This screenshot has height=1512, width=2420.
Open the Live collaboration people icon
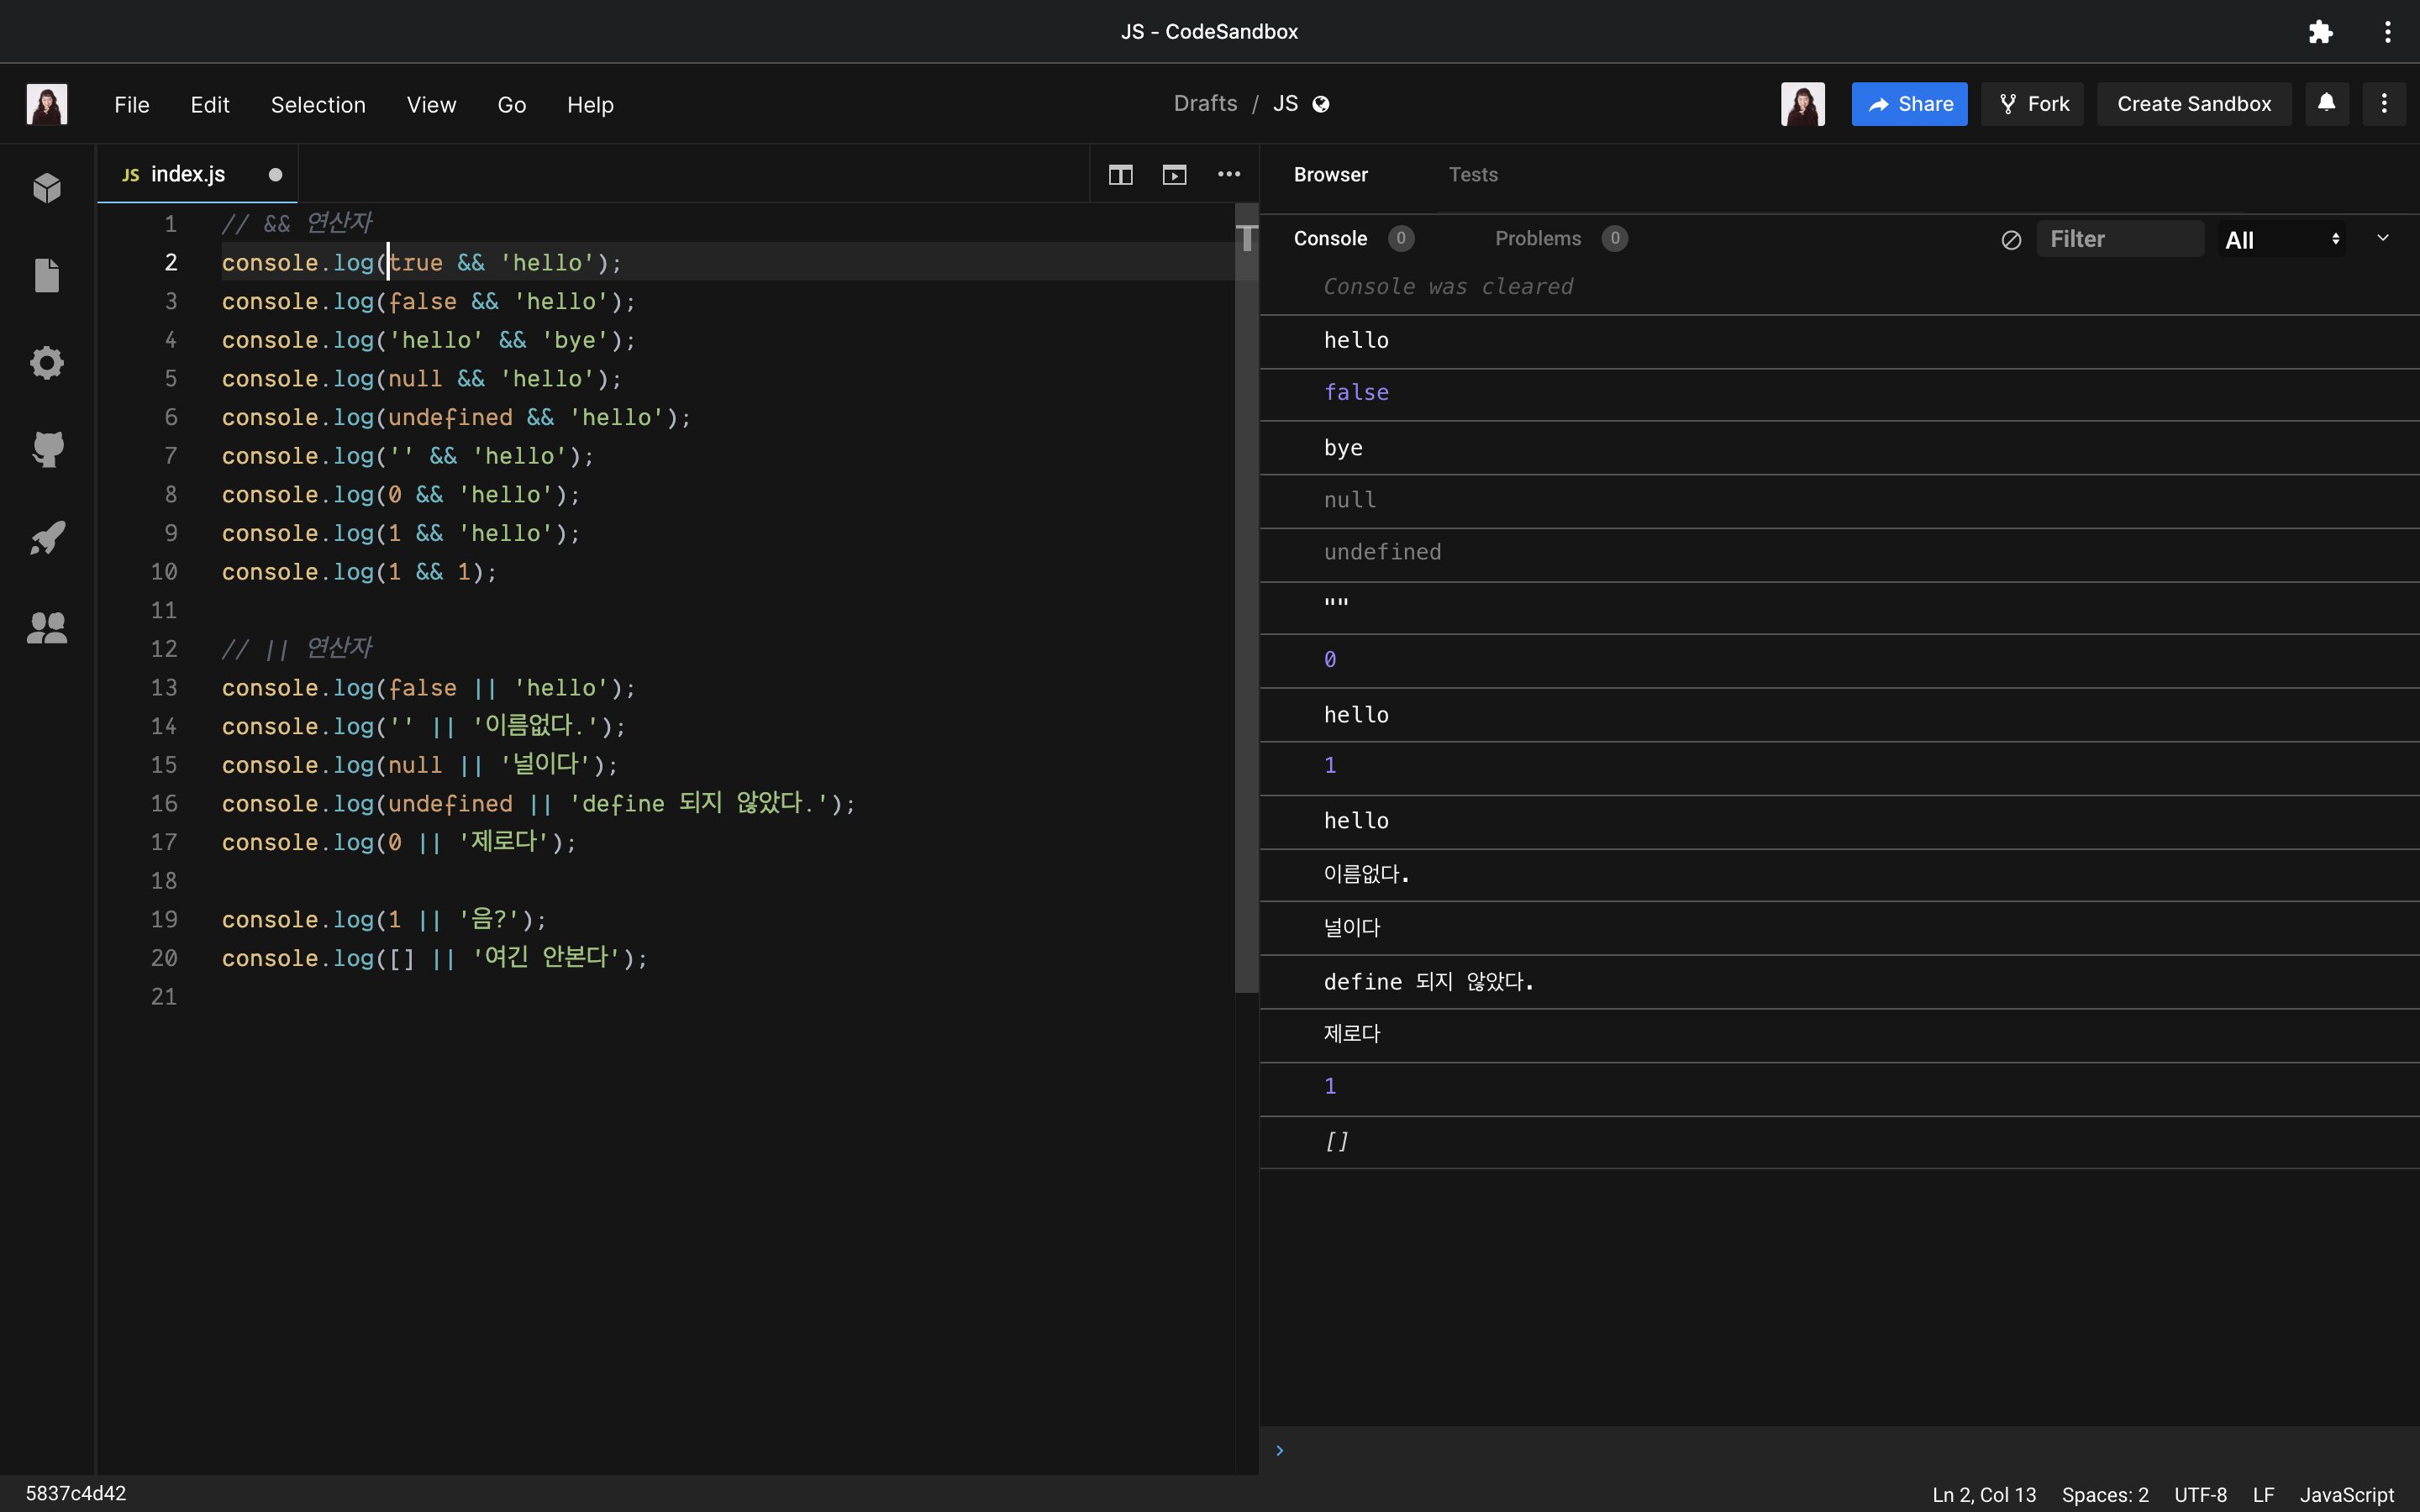point(47,627)
